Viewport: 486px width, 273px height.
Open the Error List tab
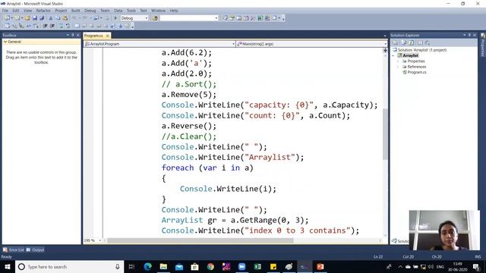pyautogui.click(x=14, y=249)
